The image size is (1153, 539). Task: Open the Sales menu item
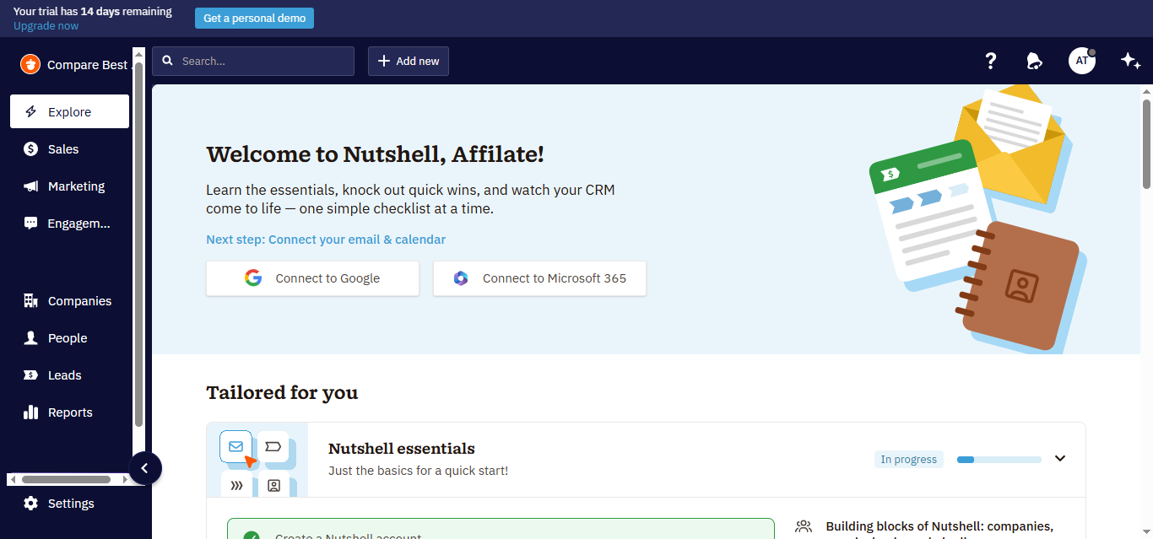coord(69,148)
